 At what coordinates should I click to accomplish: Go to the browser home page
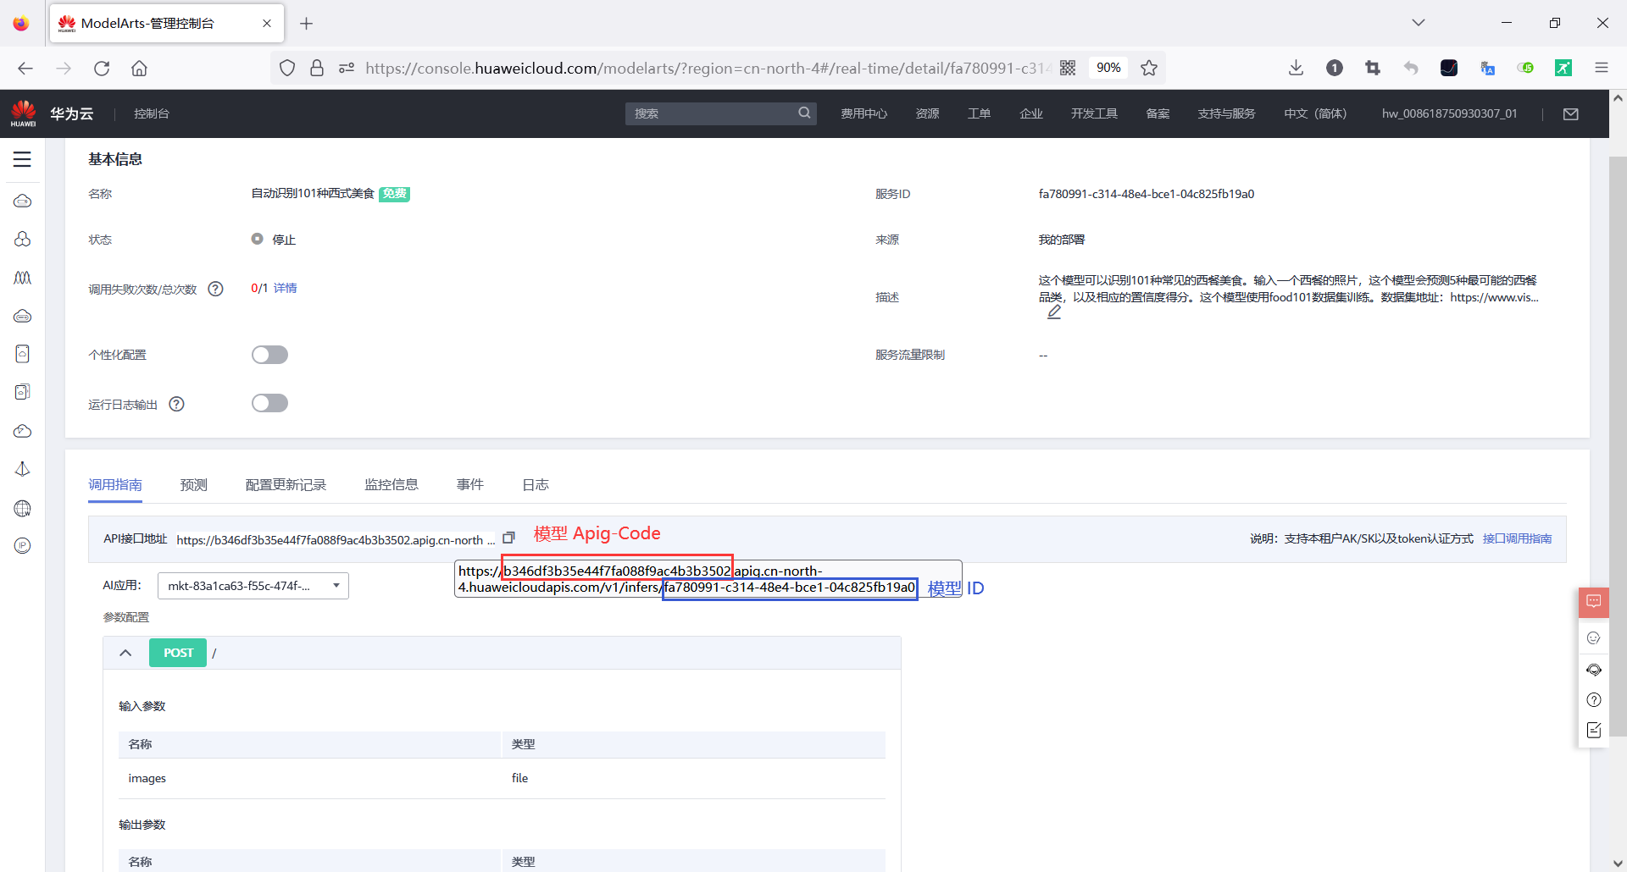pyautogui.click(x=139, y=69)
